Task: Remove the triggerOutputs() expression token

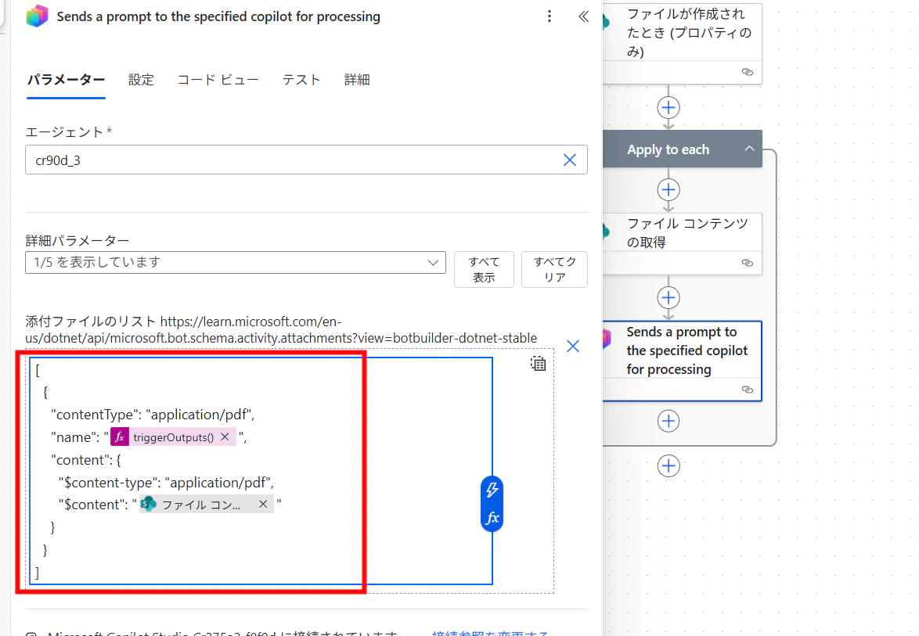Action: click(x=225, y=437)
